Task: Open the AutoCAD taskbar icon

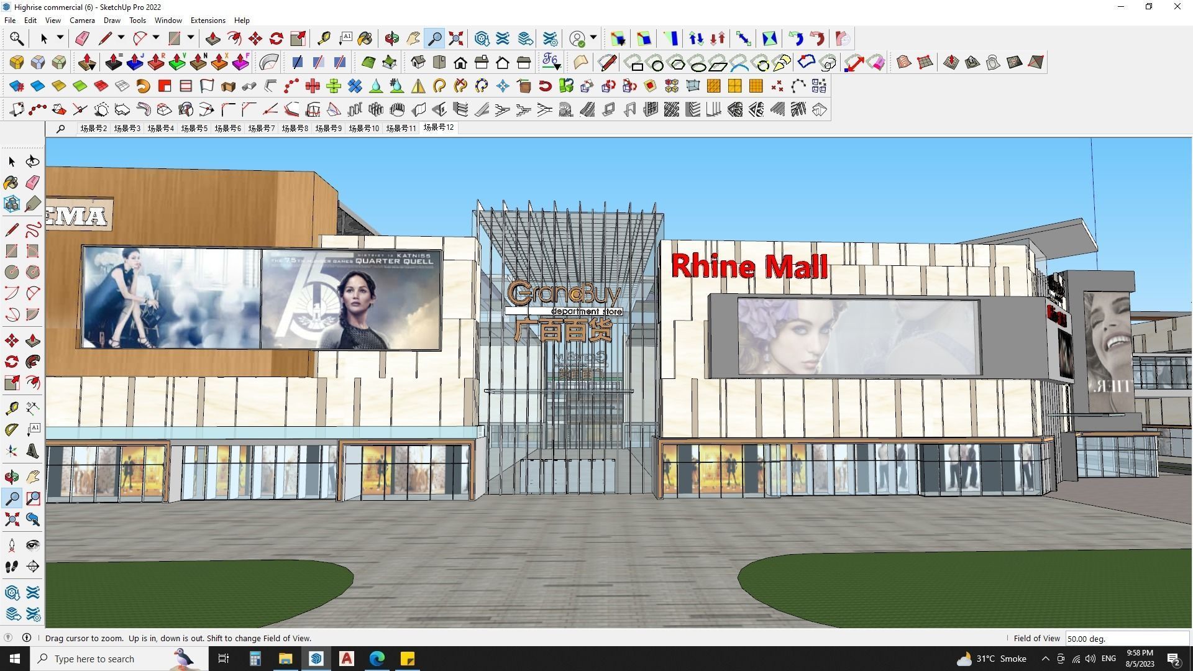Action: [347, 659]
